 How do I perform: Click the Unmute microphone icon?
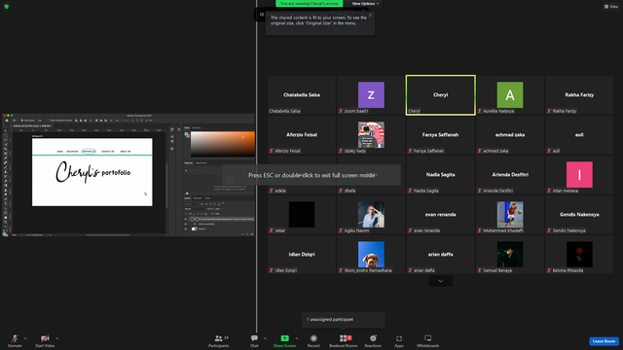15,338
